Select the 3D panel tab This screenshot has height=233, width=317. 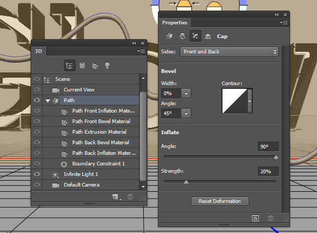pos(39,51)
